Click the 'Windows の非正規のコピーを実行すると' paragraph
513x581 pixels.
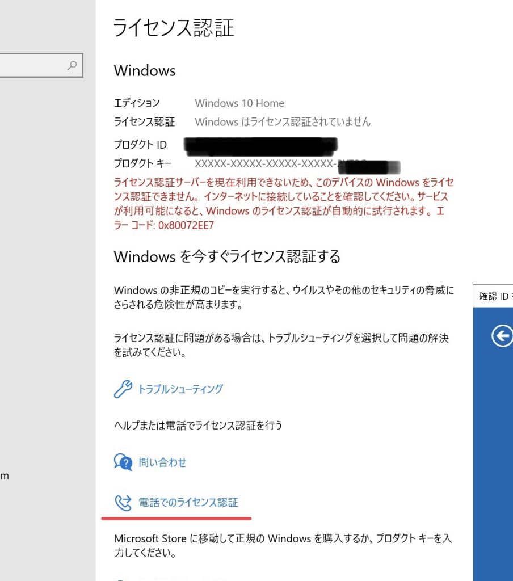click(284, 297)
